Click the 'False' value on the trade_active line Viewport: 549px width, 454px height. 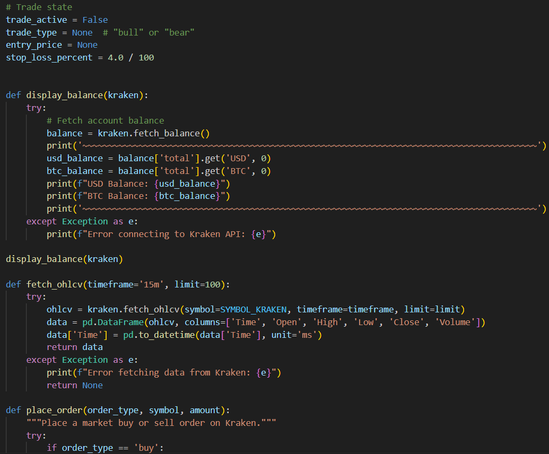pyautogui.click(x=95, y=20)
